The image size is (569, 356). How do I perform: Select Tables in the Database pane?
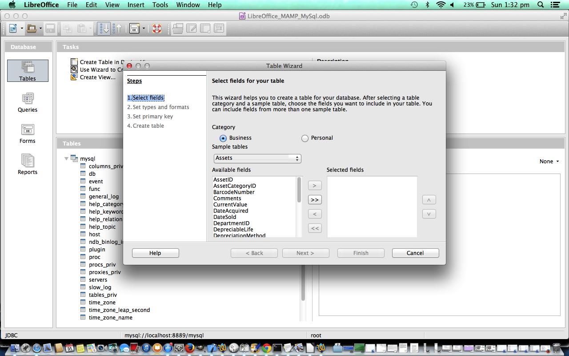click(x=28, y=71)
